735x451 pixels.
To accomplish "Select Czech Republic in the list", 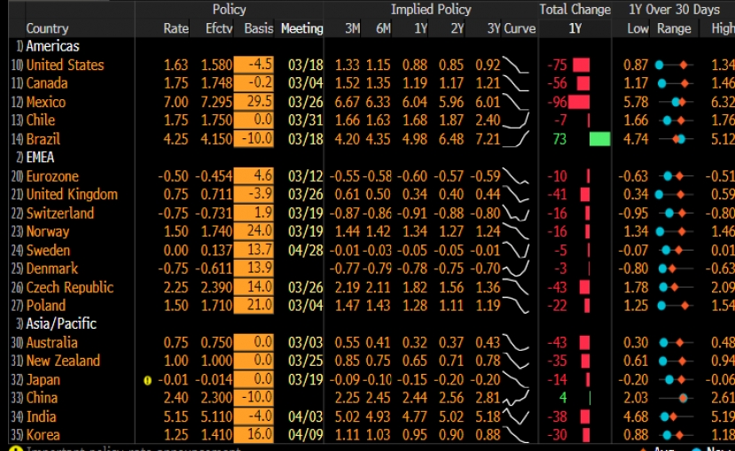I will [70, 287].
